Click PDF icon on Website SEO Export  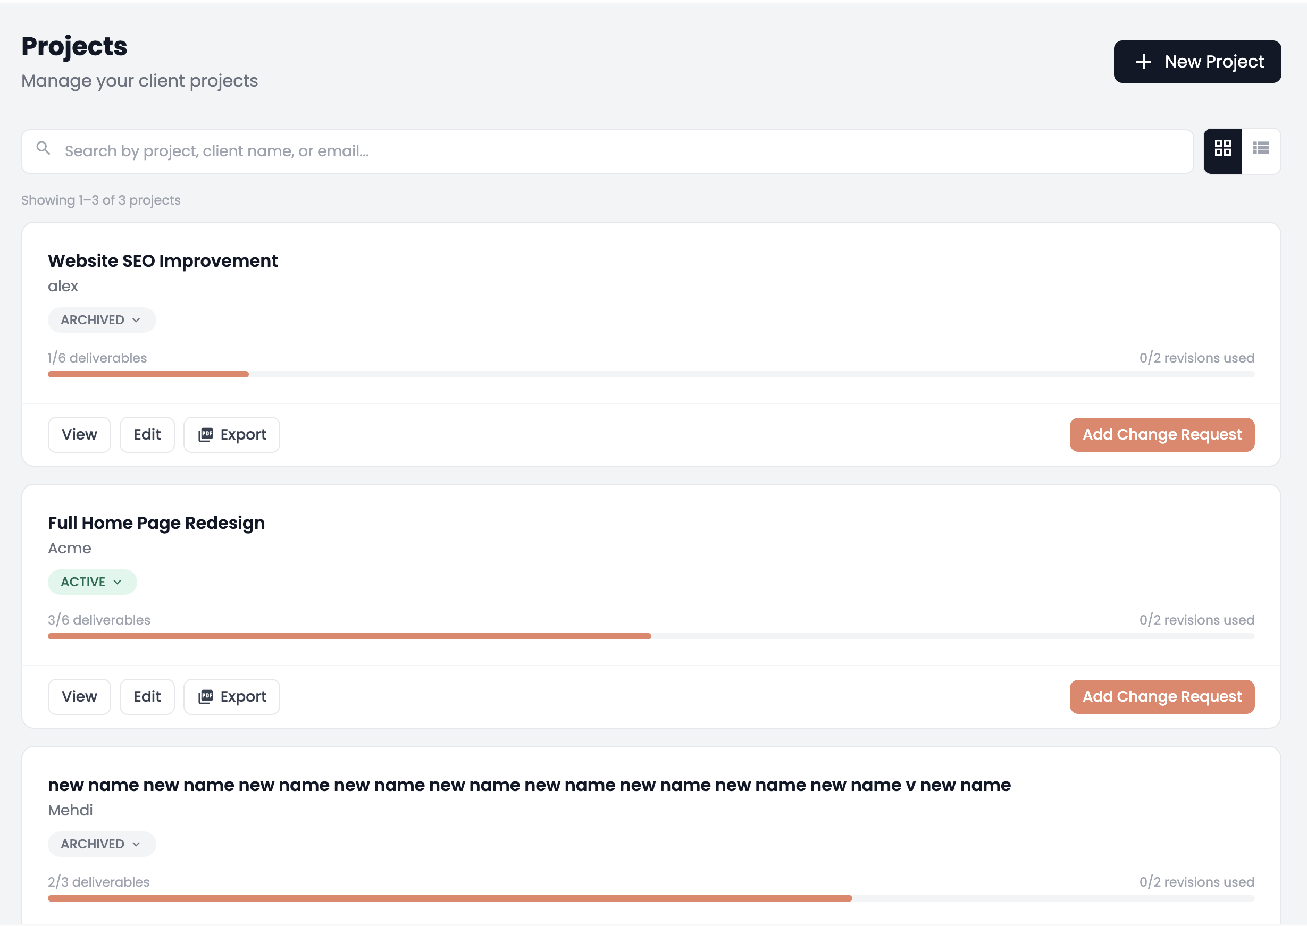pyautogui.click(x=205, y=435)
